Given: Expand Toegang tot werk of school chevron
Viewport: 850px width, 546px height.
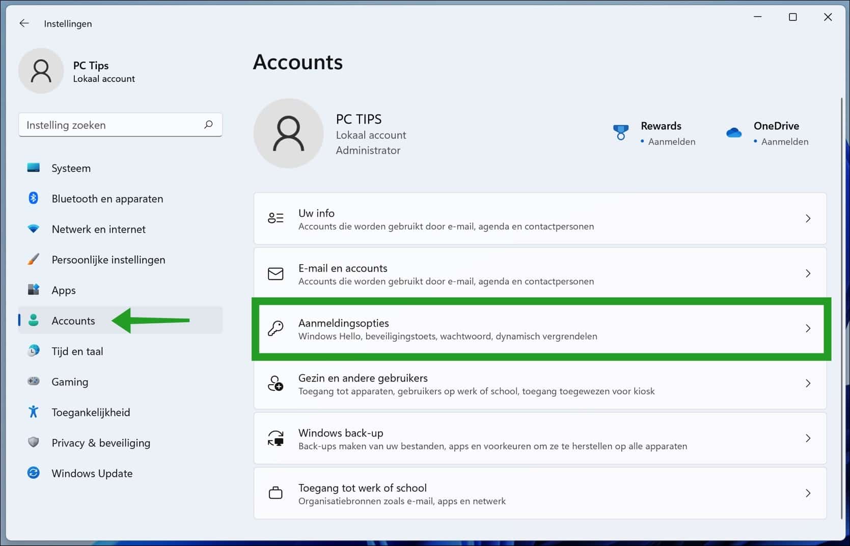Looking at the screenshot, I should point(808,493).
